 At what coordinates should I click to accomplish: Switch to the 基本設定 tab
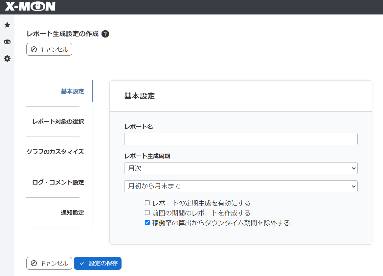(73, 91)
